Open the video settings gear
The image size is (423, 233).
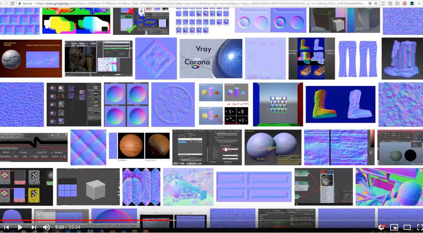point(381,227)
